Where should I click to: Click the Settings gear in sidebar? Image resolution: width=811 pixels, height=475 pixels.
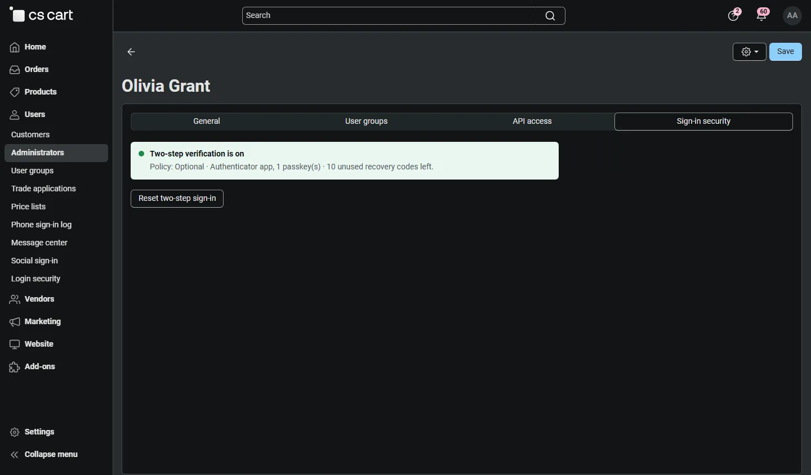pos(15,432)
